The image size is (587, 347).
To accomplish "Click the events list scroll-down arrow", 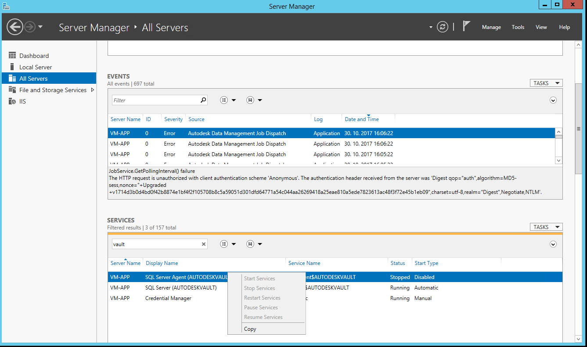I will [558, 161].
